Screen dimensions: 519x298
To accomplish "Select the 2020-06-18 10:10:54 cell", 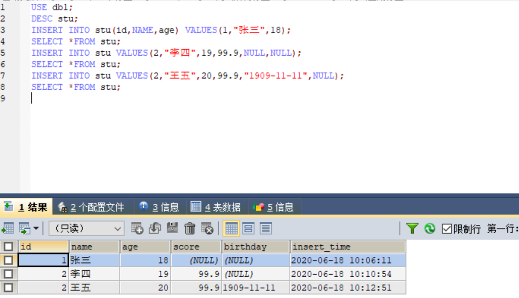I will tap(348, 274).
